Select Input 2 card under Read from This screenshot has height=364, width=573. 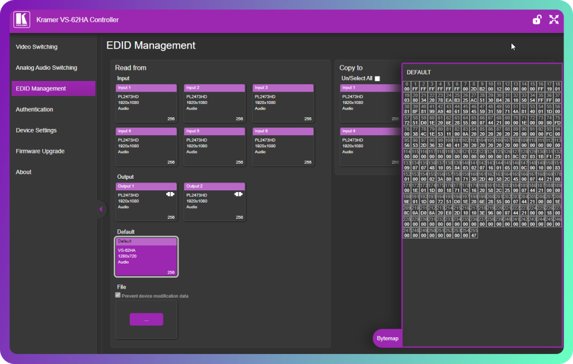214,103
